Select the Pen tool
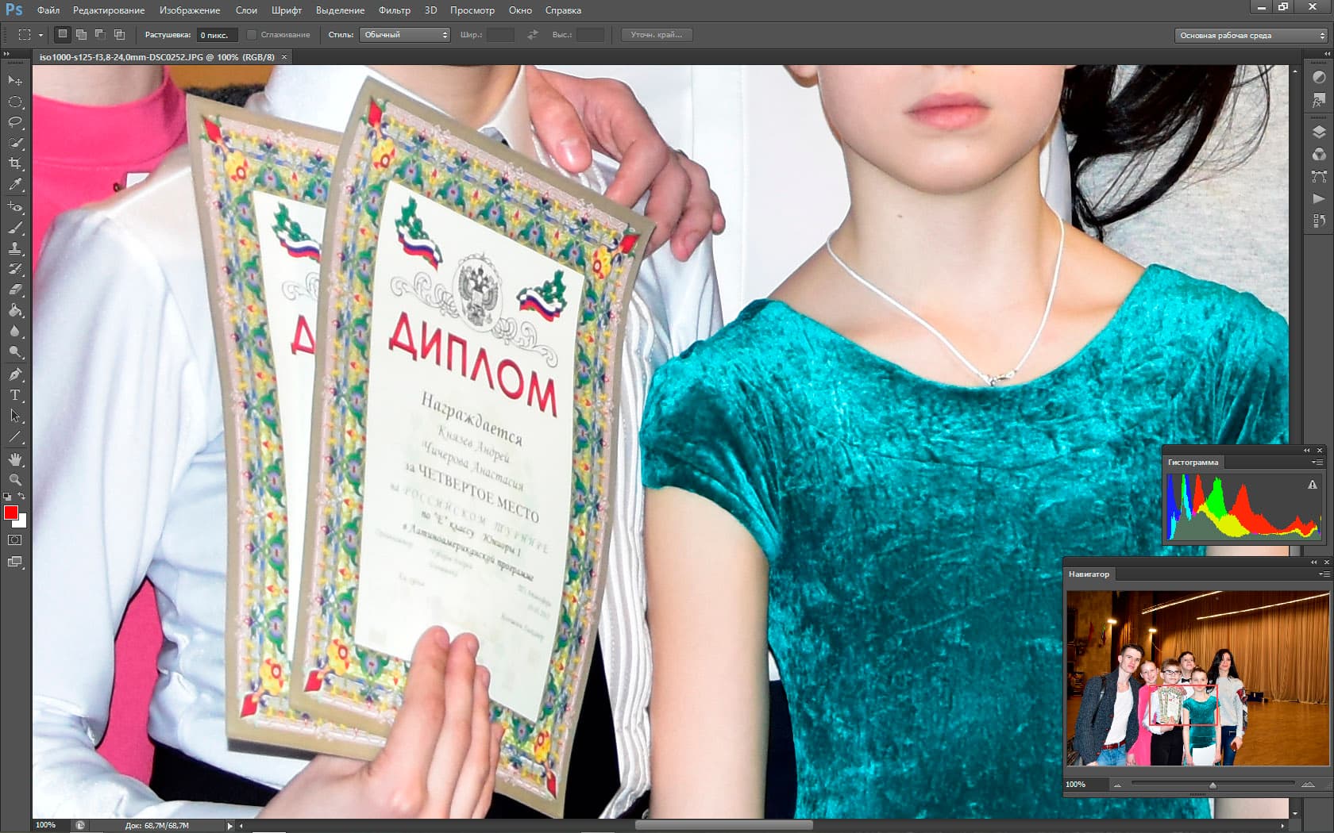The height and width of the screenshot is (833, 1334). pos(15,374)
